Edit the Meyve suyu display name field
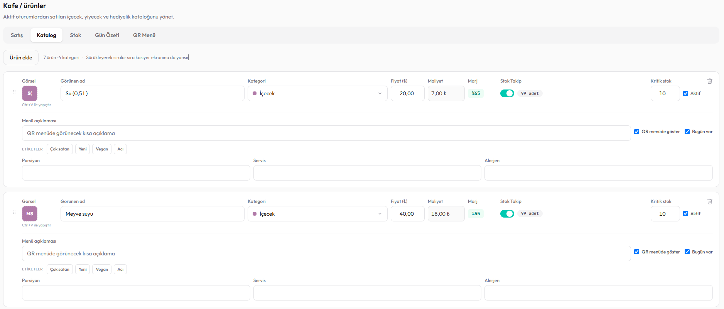 [x=152, y=214]
